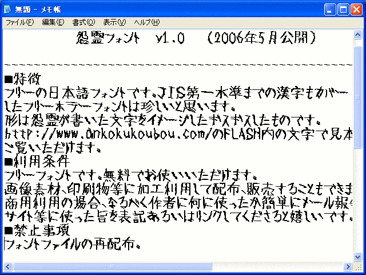Close the Notepad window
The width and height of the screenshot is (366, 275).
[x=356, y=10]
